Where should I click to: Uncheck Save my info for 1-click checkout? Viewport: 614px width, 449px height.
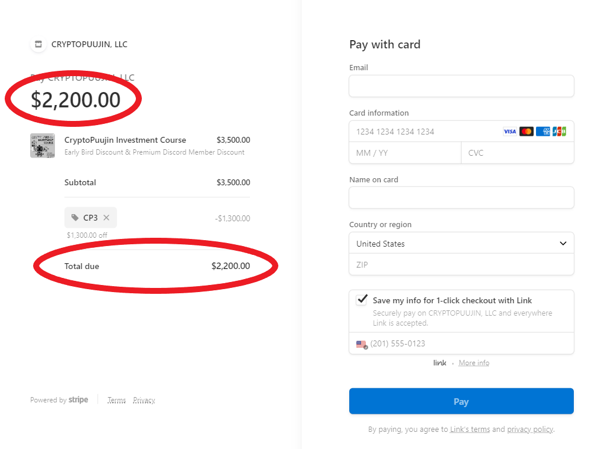tap(362, 300)
